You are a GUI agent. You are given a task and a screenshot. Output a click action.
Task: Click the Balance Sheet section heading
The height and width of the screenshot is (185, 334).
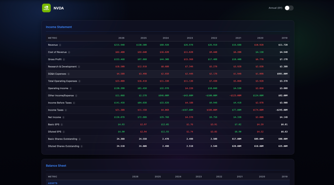[56, 166]
